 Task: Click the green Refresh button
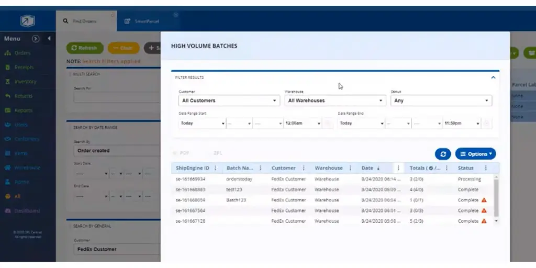point(85,48)
